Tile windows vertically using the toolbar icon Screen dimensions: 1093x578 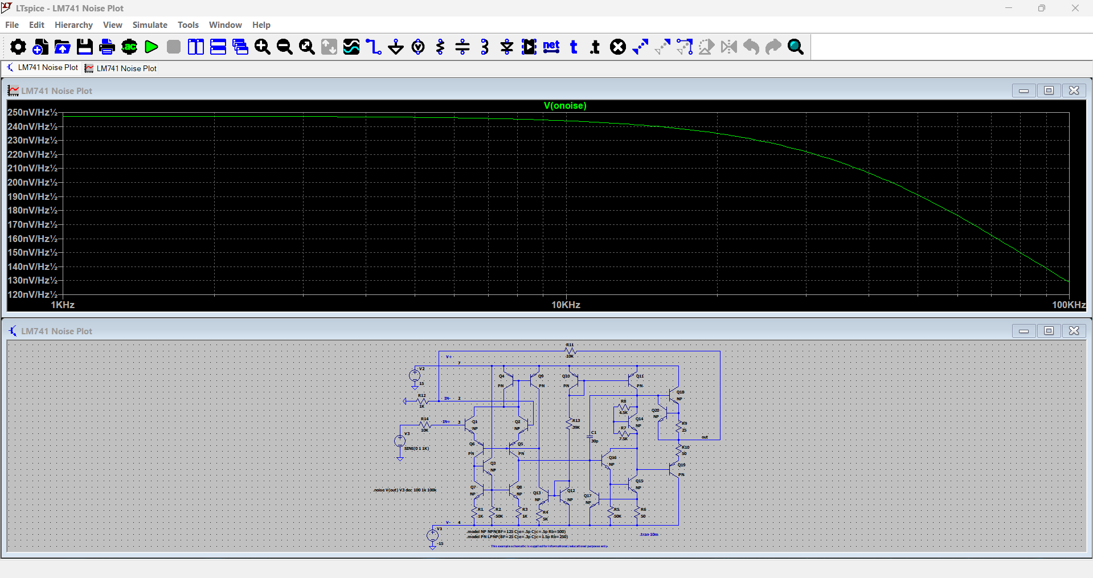click(196, 47)
